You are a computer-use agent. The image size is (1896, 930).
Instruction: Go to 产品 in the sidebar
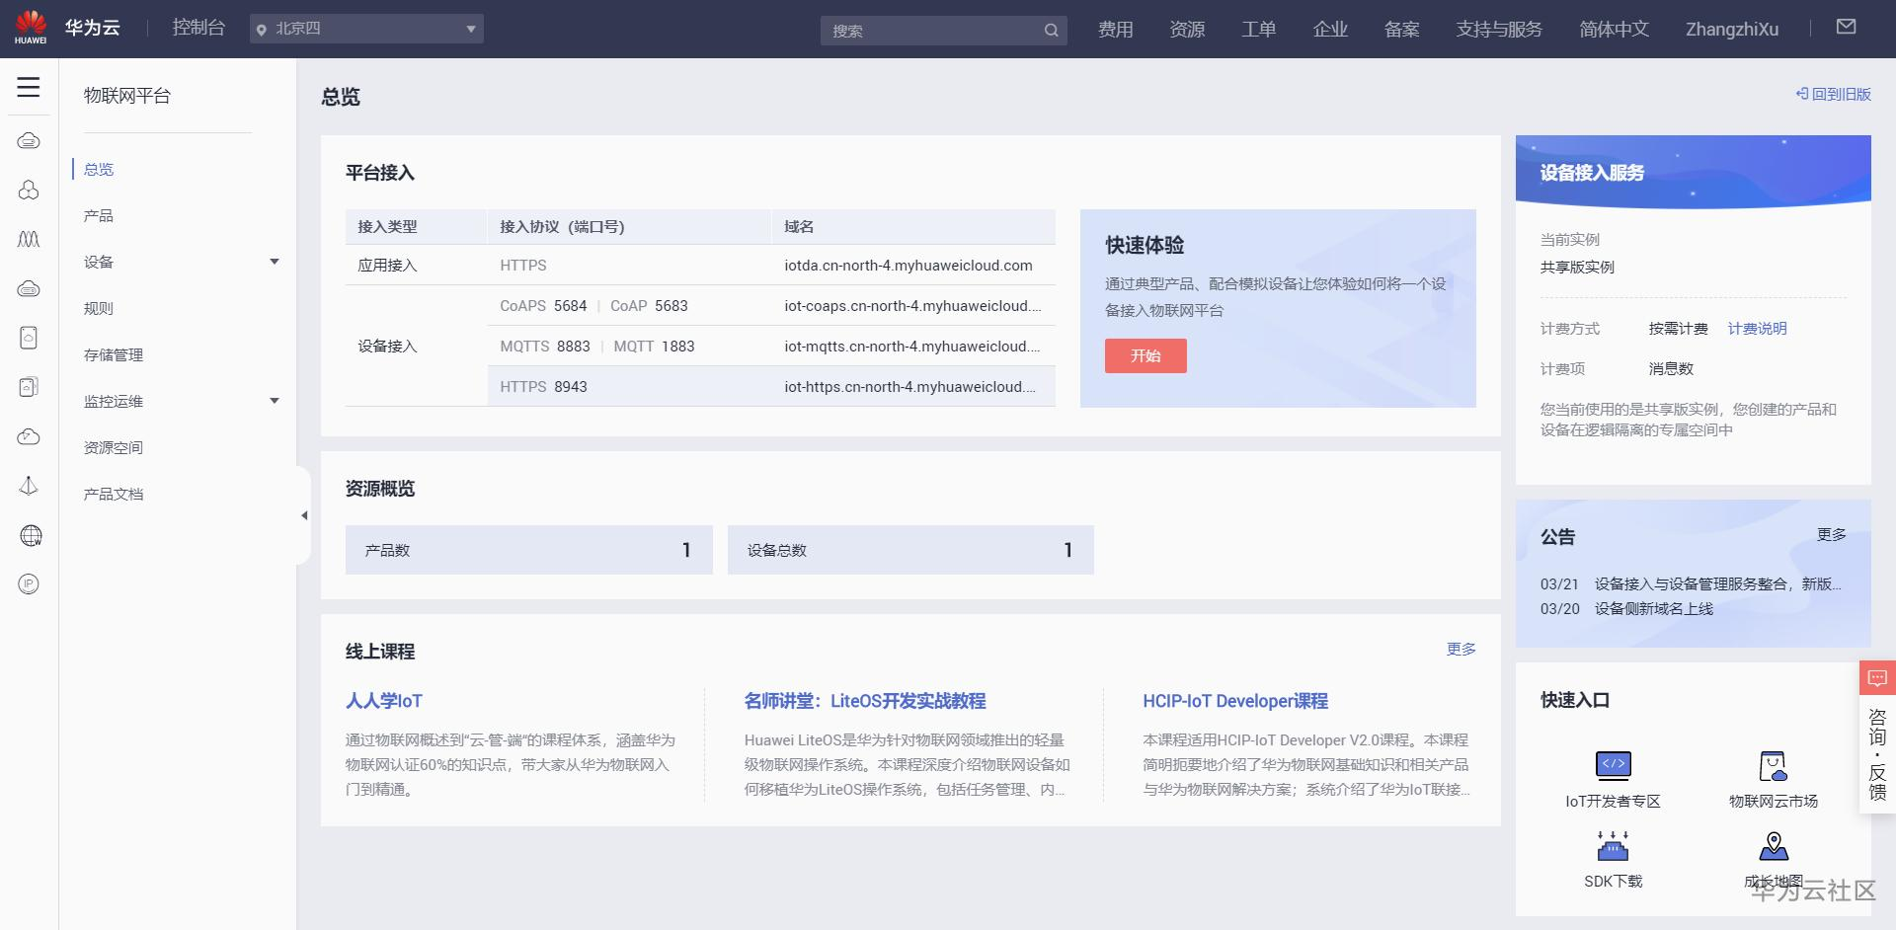click(99, 215)
